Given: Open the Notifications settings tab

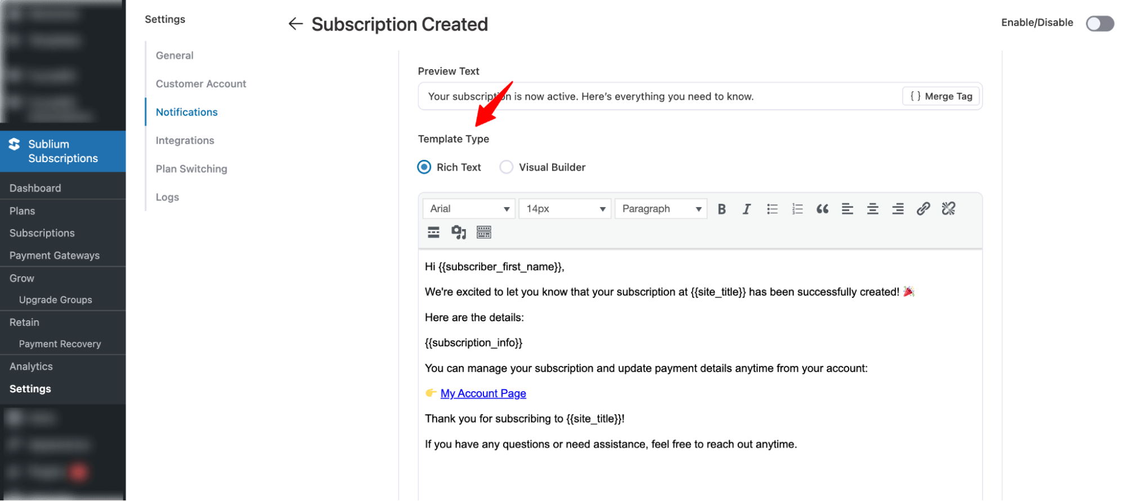Looking at the screenshot, I should (x=187, y=112).
